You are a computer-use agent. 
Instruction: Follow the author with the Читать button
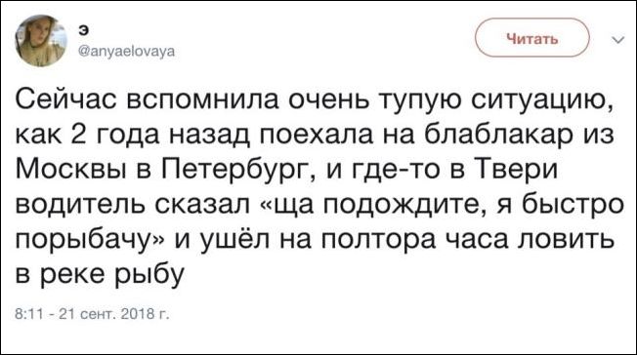pos(532,39)
